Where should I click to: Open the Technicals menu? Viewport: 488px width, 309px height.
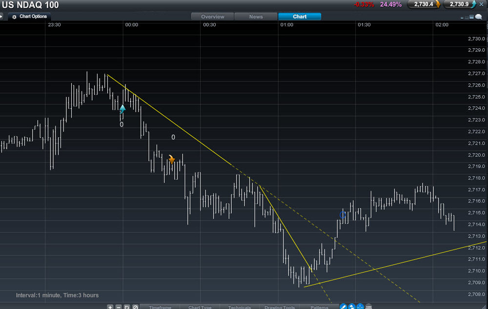239,307
